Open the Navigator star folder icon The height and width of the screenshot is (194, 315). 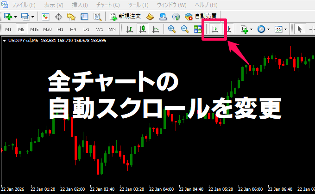click(71, 17)
